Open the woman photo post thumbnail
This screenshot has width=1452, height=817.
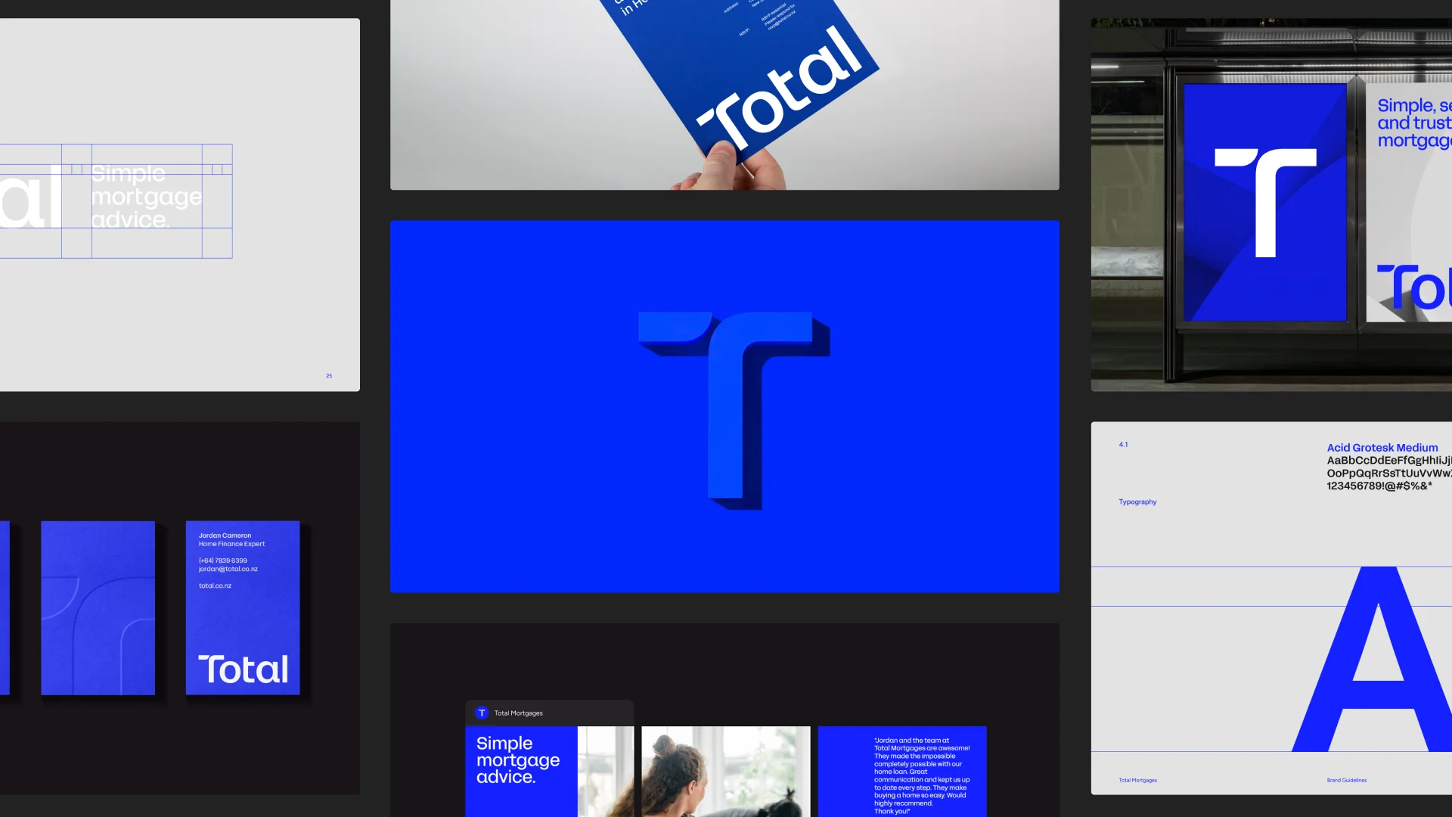pyautogui.click(x=725, y=770)
